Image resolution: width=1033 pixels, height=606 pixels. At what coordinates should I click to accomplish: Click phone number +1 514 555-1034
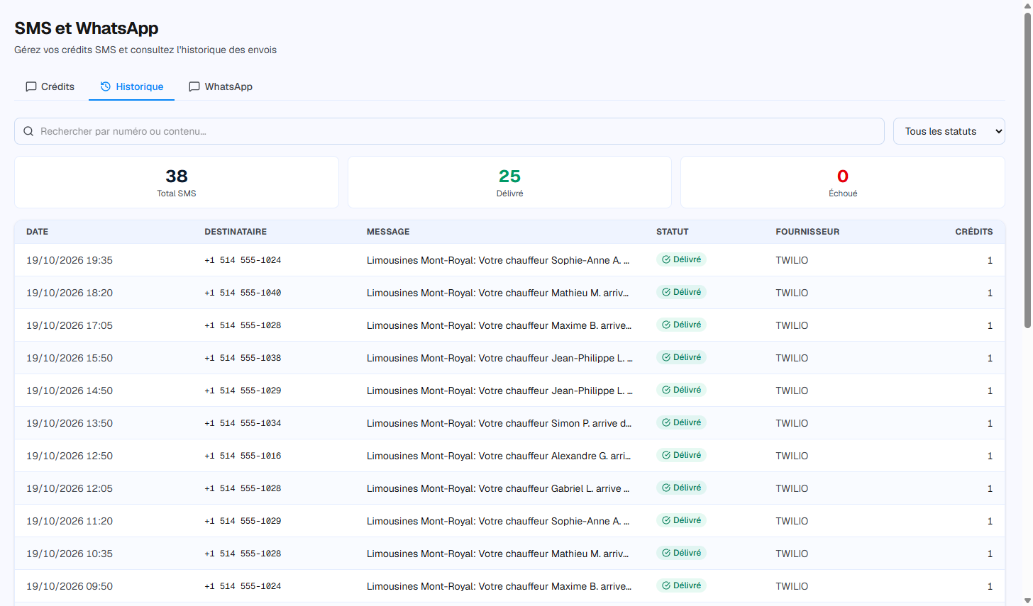pos(243,423)
